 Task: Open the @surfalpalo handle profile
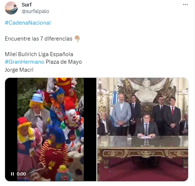pos(35,11)
